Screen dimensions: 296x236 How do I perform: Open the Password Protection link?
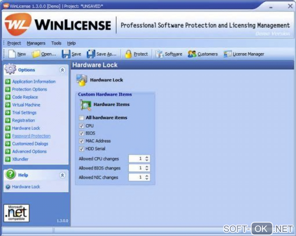(x=31, y=136)
